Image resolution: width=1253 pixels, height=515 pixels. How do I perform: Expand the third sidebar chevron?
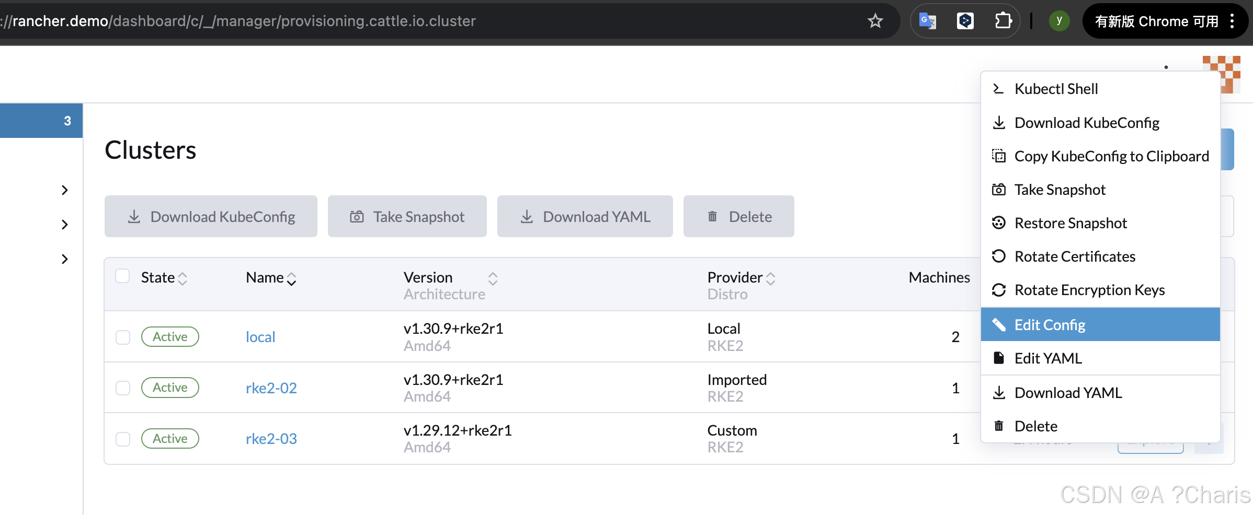point(65,259)
